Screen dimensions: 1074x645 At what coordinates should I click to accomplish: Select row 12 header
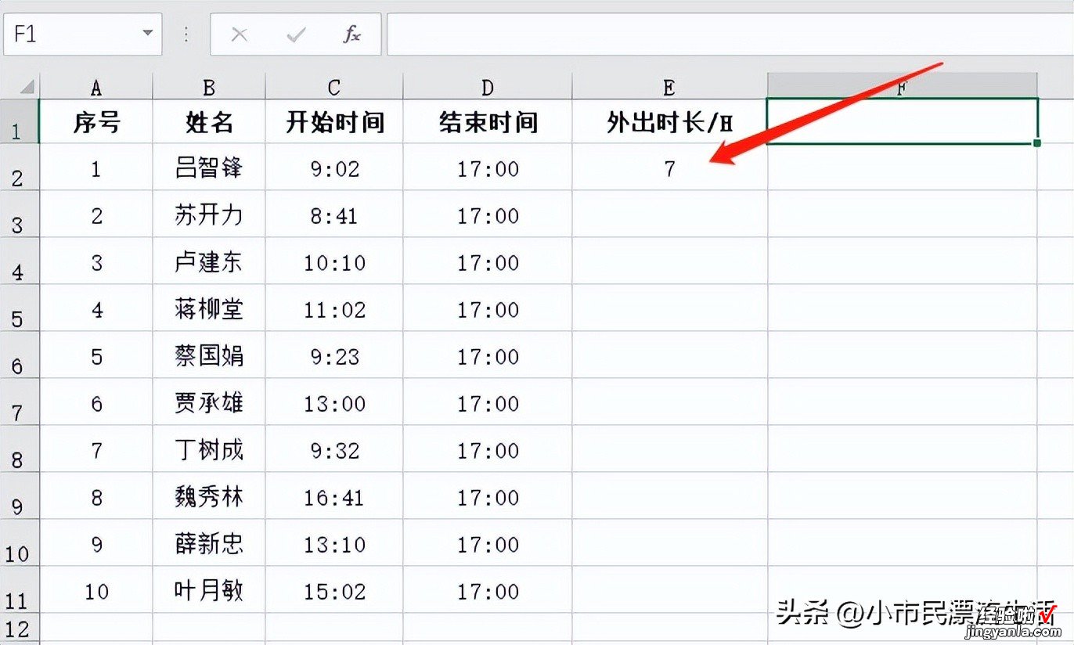point(19,628)
